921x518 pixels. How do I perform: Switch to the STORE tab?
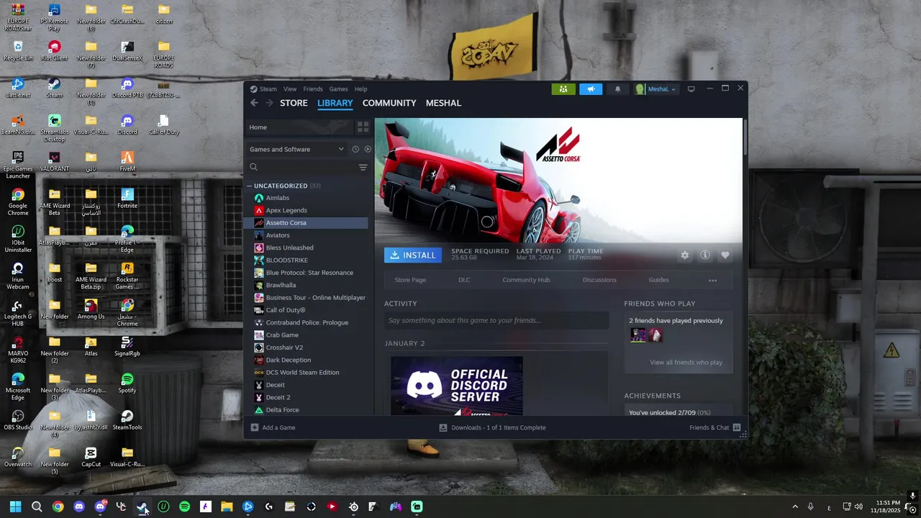tap(294, 103)
